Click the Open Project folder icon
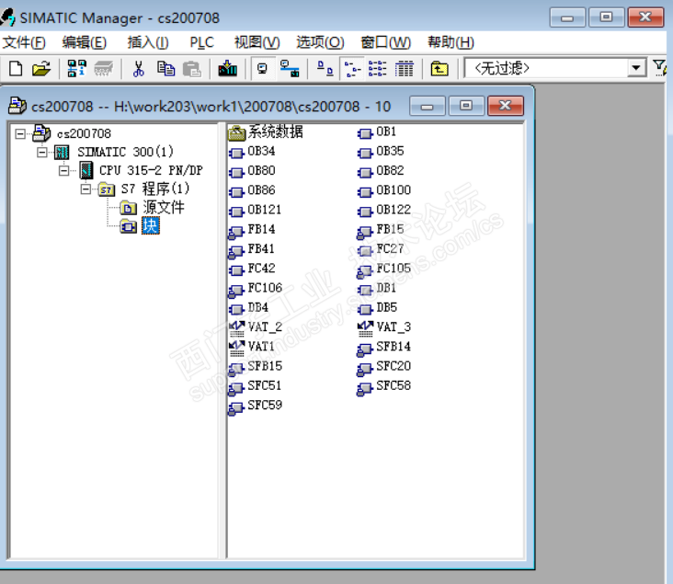The width and height of the screenshot is (673, 584). point(41,68)
